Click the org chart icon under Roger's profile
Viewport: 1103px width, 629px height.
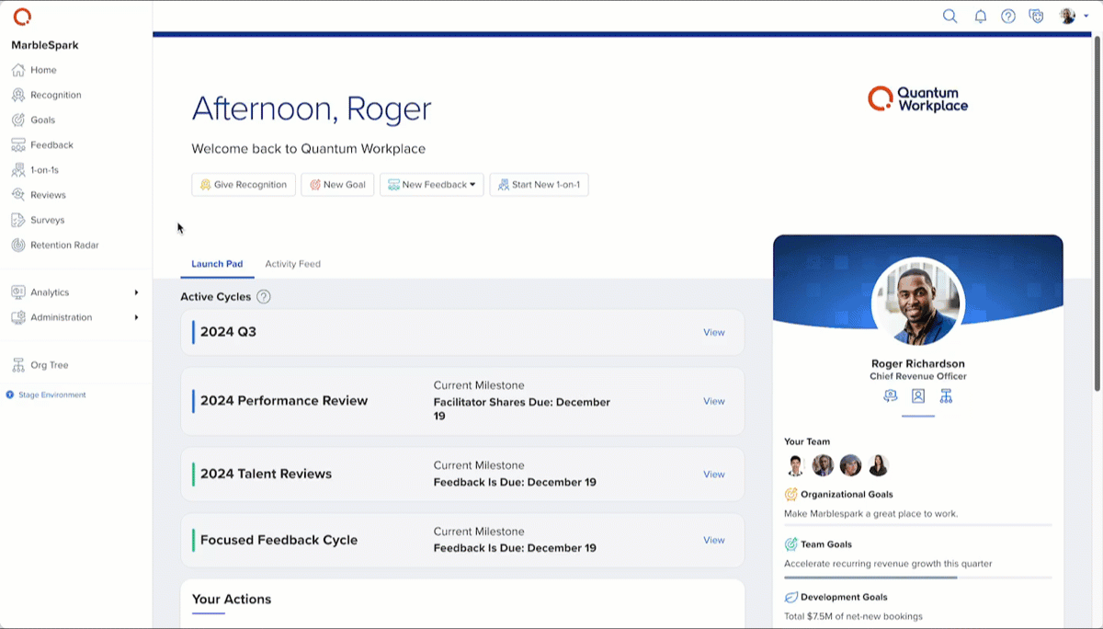pyautogui.click(x=946, y=395)
